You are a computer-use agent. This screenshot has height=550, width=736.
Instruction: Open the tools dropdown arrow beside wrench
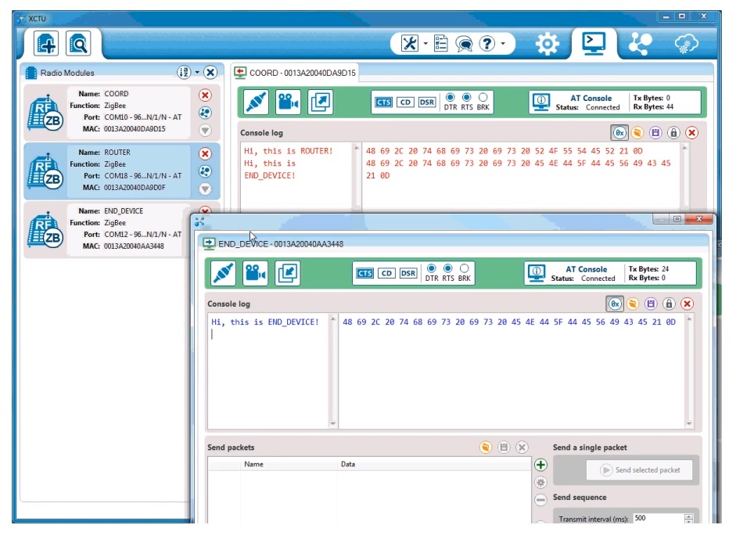coord(425,44)
